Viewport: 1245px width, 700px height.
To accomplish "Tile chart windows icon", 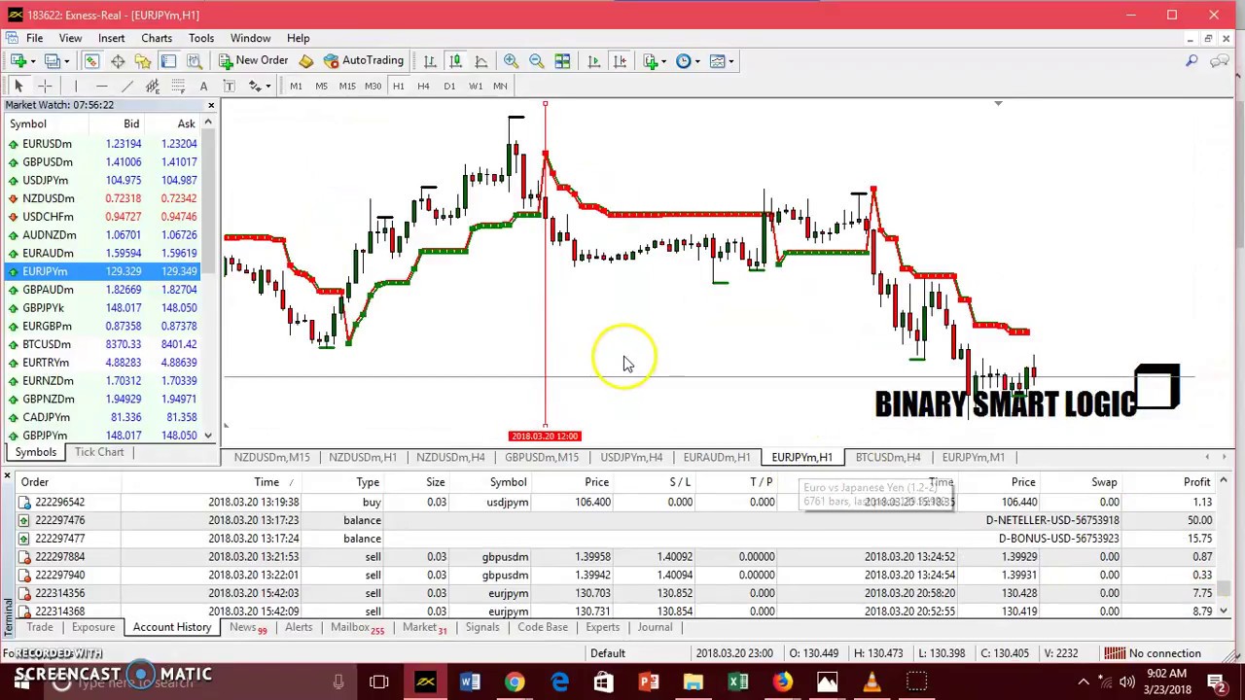I will 562,61.
